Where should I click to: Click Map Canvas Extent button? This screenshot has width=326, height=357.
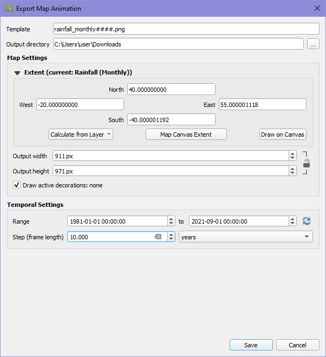(186, 134)
